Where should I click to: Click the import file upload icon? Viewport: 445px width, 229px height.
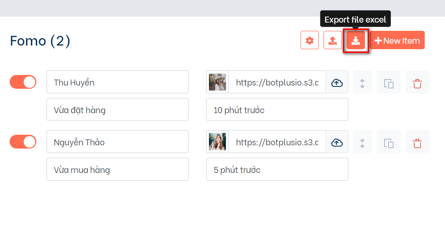pyautogui.click(x=332, y=40)
